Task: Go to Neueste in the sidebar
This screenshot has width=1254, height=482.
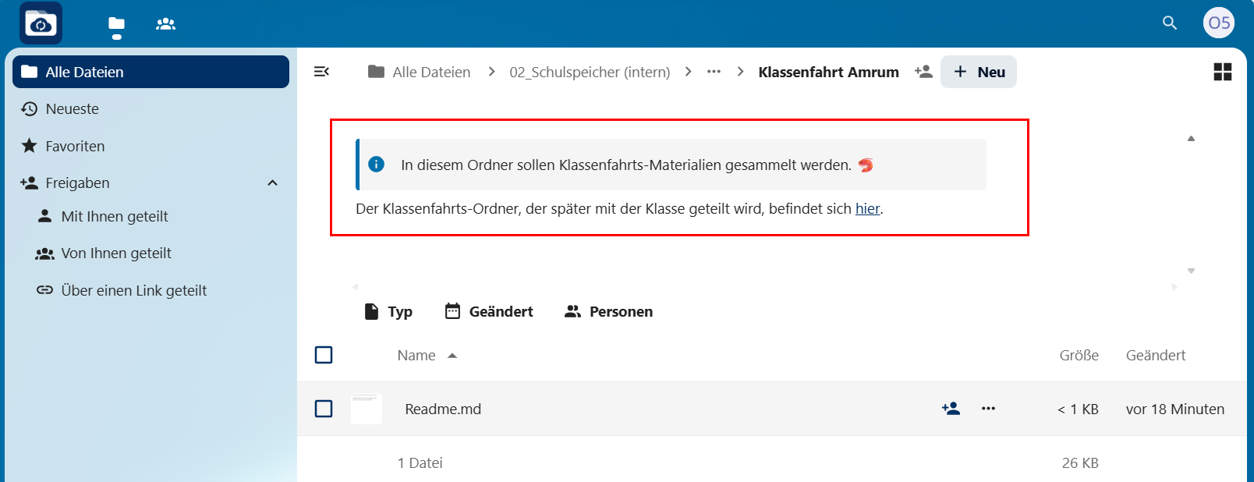Action: pyautogui.click(x=72, y=109)
